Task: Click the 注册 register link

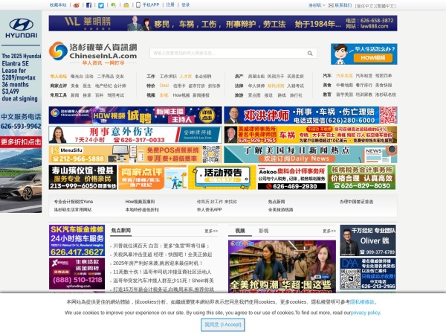Action: tap(170, 5)
